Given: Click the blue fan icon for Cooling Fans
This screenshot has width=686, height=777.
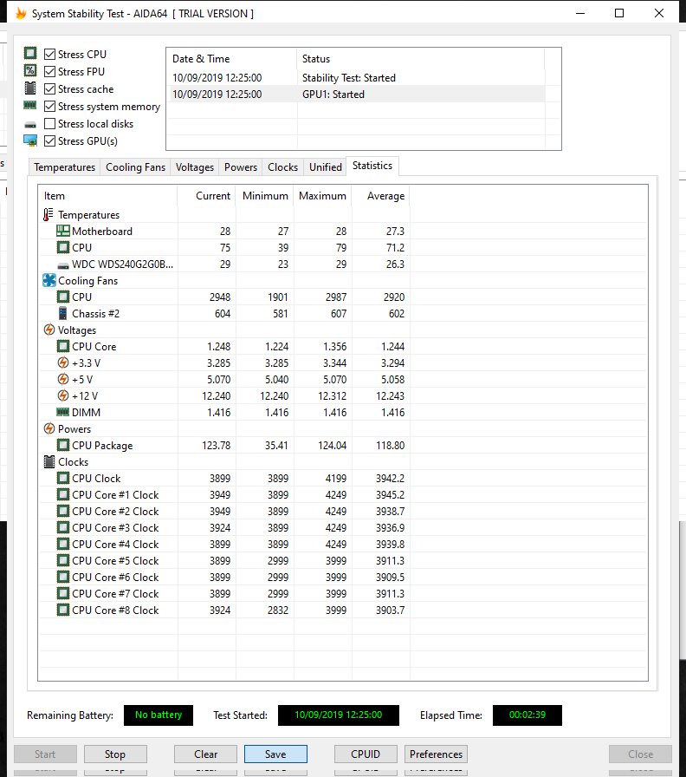Looking at the screenshot, I should 49,281.
